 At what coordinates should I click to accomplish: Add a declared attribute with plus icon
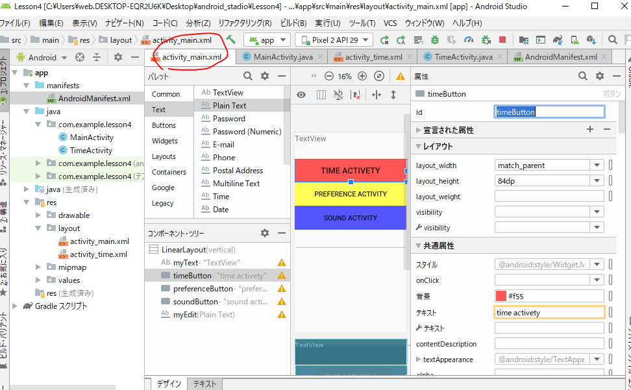590,129
